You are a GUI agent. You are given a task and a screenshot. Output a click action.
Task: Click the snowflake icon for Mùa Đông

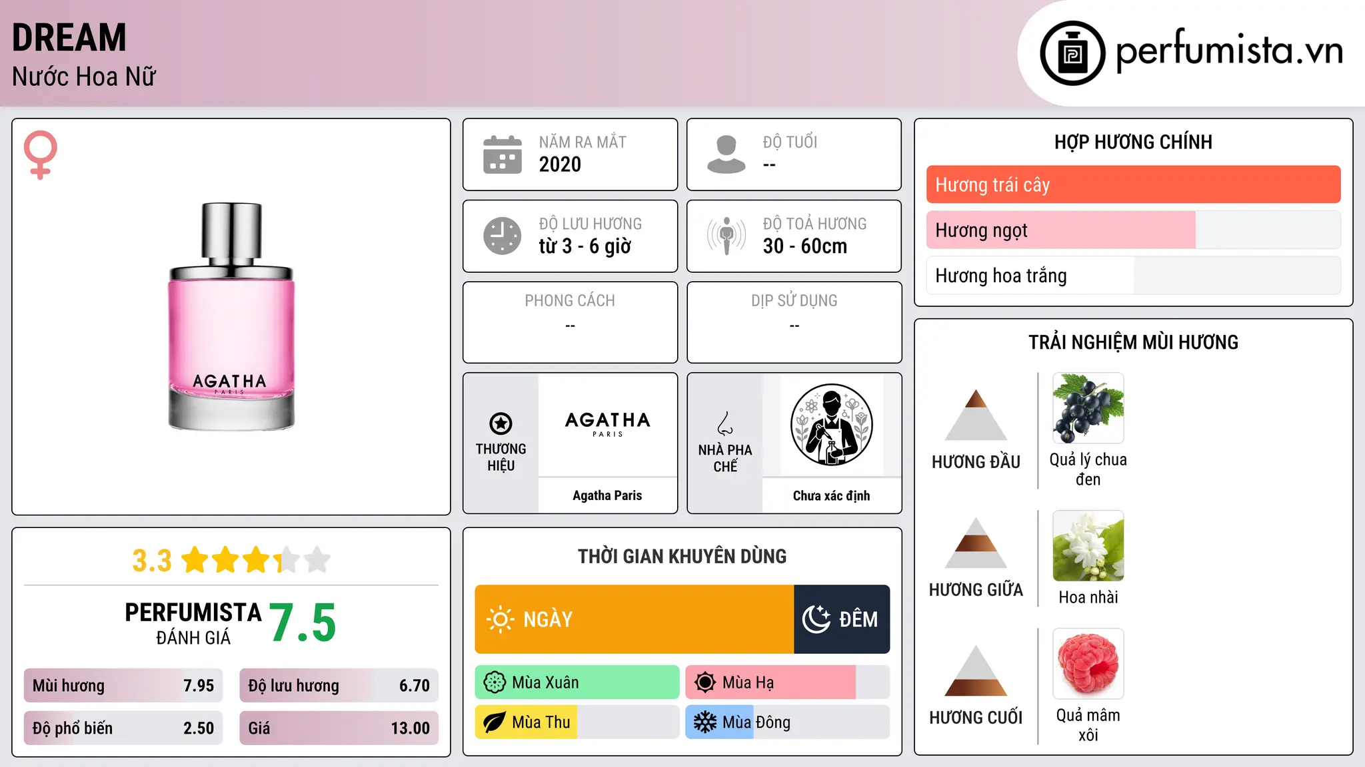pos(705,722)
